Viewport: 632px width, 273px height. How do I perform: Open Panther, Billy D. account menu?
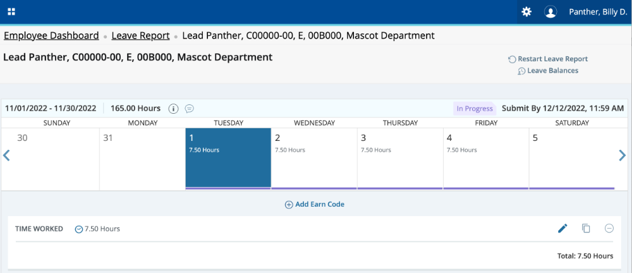pyautogui.click(x=597, y=12)
